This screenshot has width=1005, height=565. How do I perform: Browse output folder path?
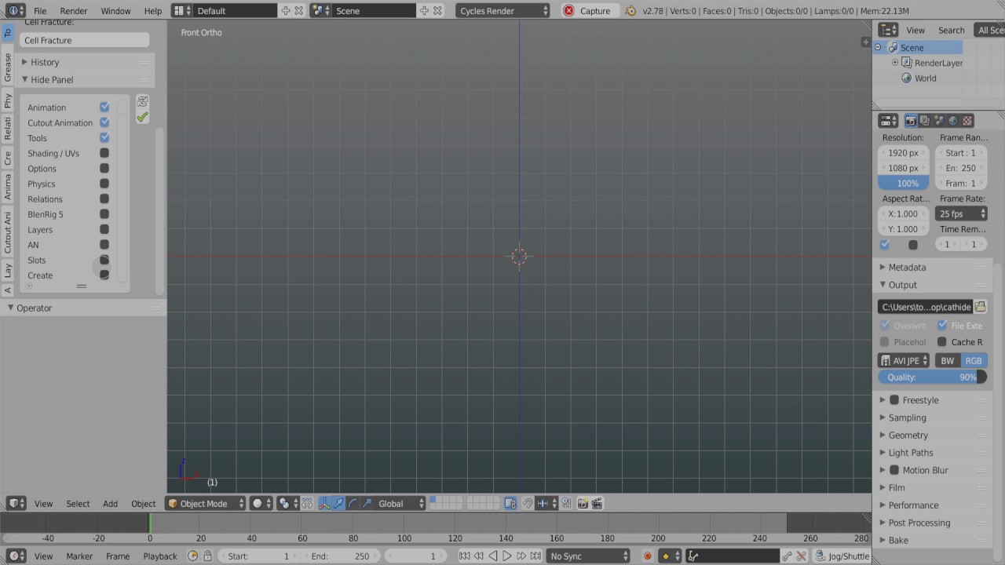[980, 307]
